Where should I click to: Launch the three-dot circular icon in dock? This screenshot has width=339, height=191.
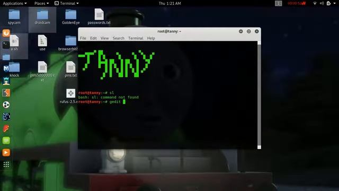point(6,105)
